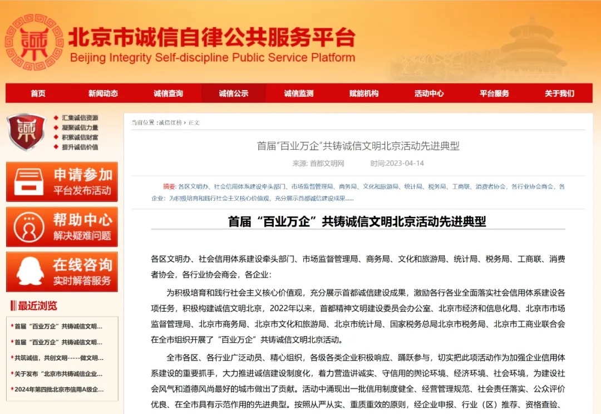Screen dimensions: 601x414
Task: Open the 在线咨询 penguin icon banner
Action: pos(62,272)
